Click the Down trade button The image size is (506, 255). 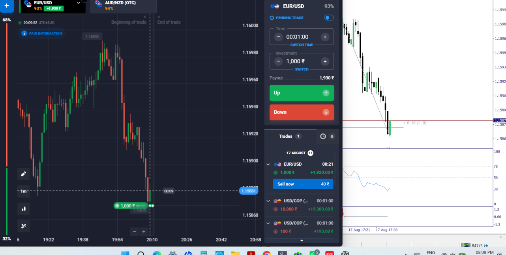[x=302, y=112]
